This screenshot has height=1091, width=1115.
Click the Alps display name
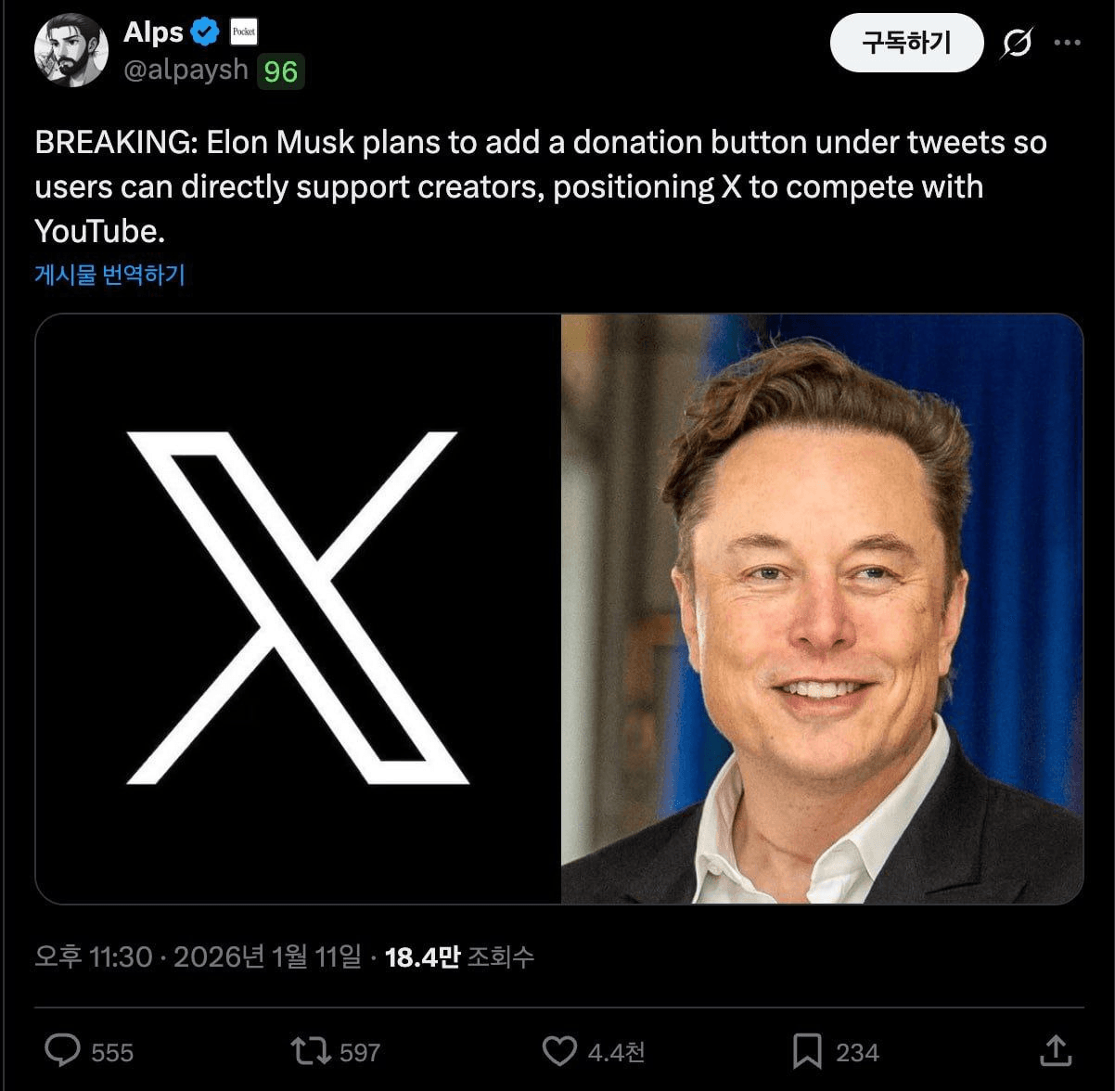(x=153, y=32)
